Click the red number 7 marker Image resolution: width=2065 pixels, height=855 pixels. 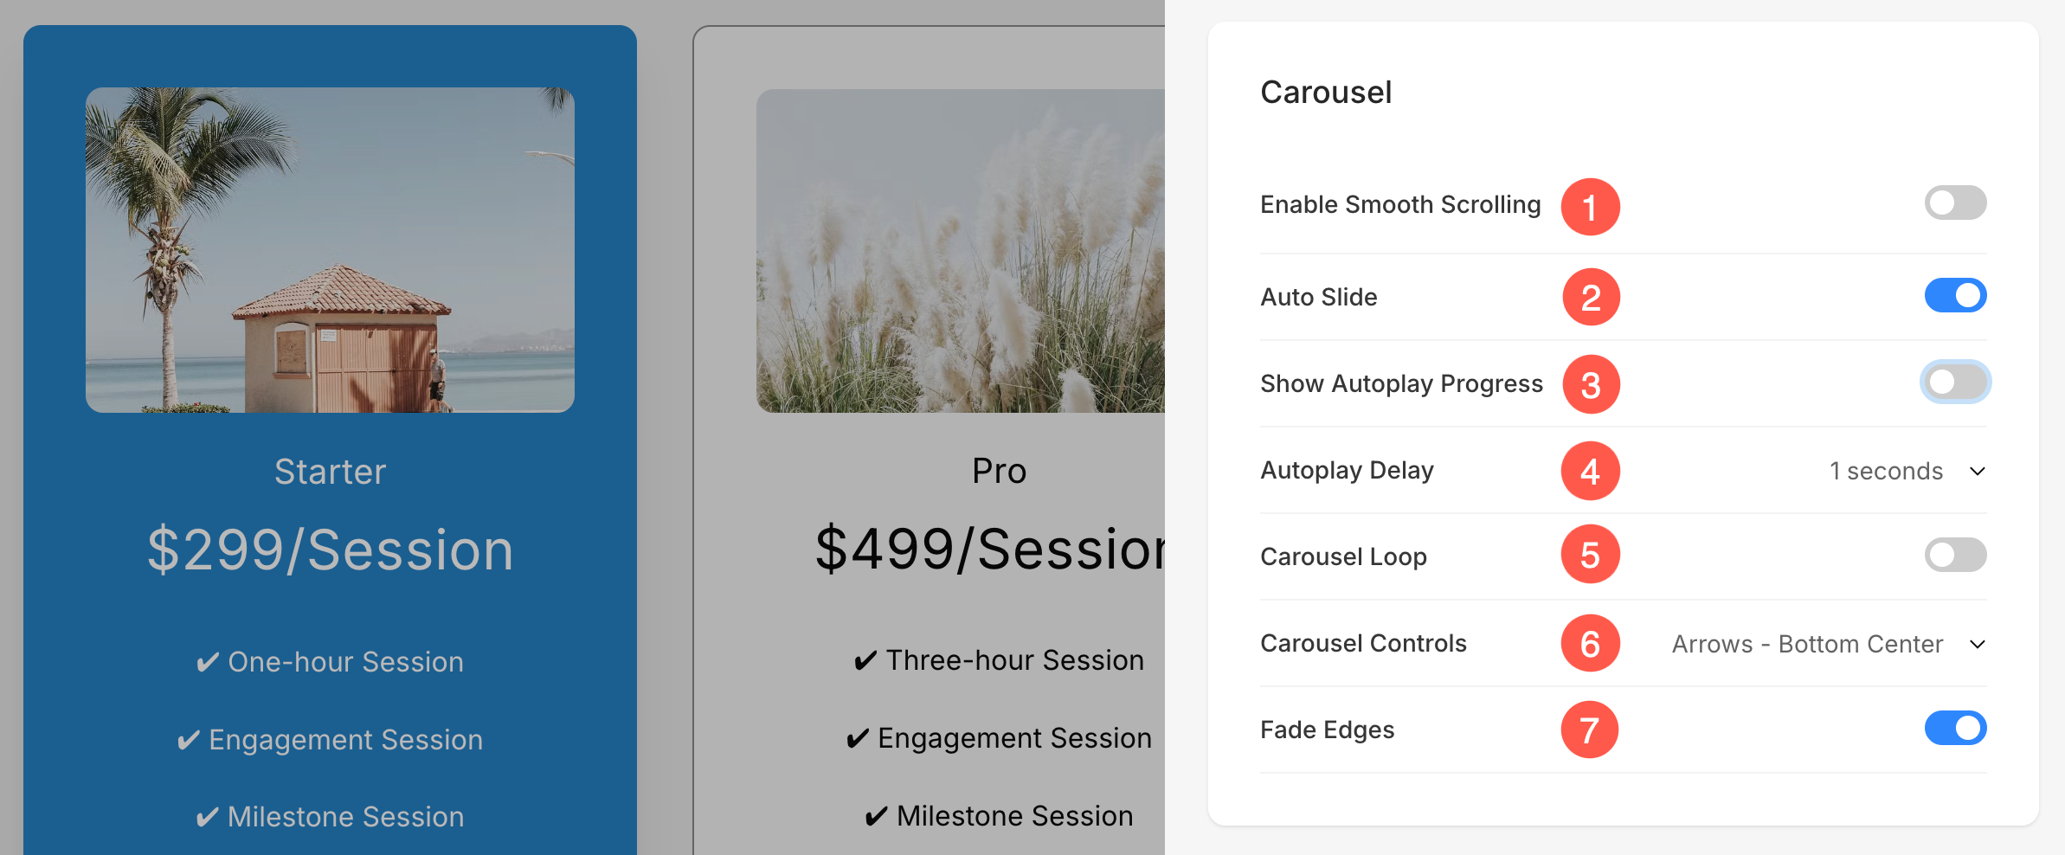1590,730
